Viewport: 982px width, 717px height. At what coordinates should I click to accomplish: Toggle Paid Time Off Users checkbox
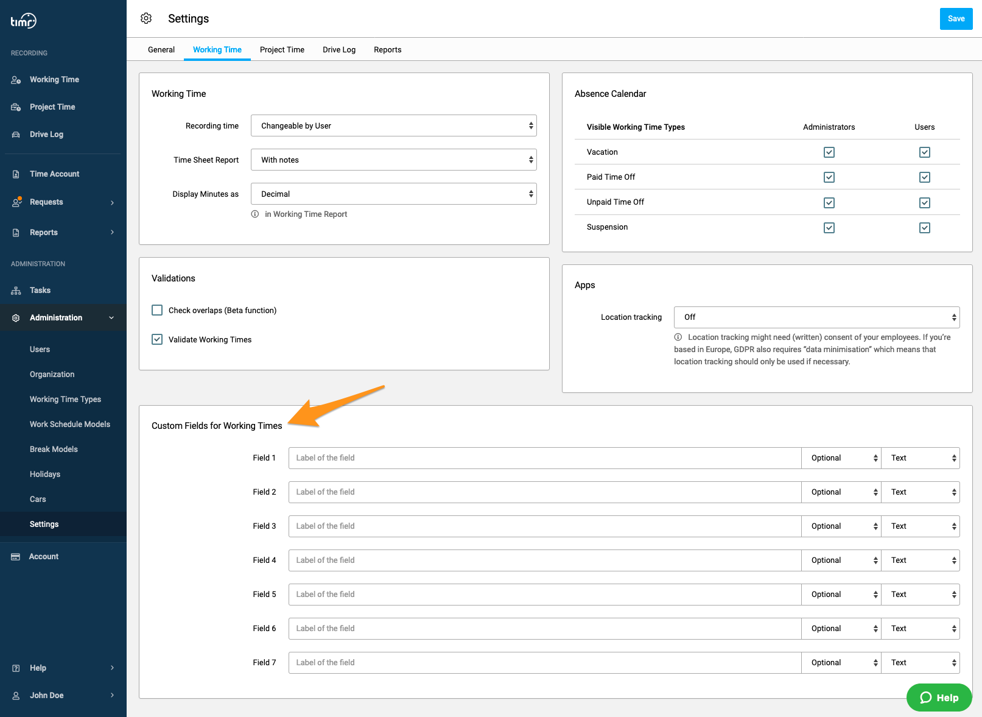pos(925,177)
